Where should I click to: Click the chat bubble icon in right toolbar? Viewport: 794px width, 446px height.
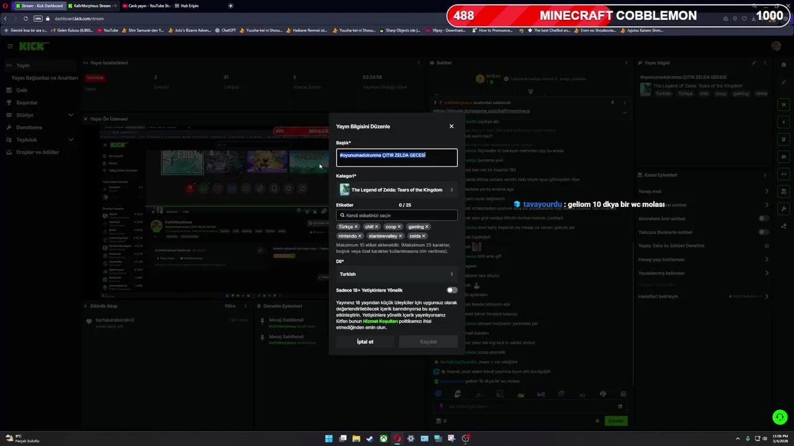click(784, 157)
